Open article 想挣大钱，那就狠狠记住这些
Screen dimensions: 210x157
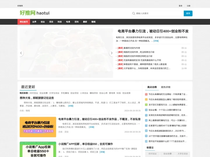click(x=37, y=98)
